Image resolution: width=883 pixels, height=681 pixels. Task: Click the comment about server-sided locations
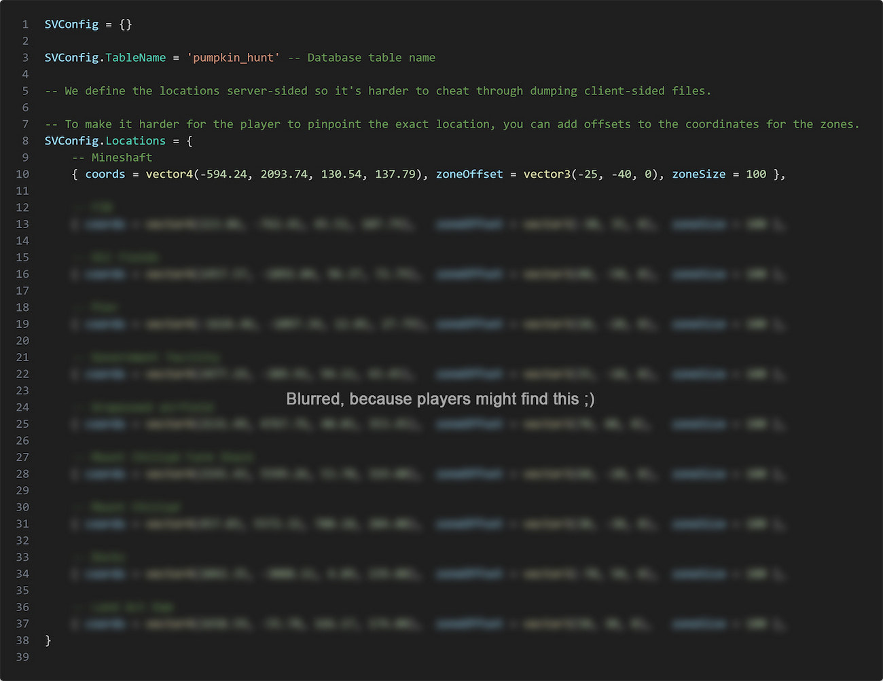pyautogui.click(x=378, y=91)
